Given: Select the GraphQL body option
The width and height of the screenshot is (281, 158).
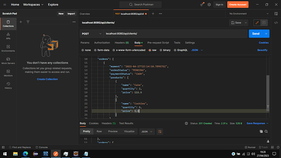Looking at the screenshot, I should pos(181,50).
